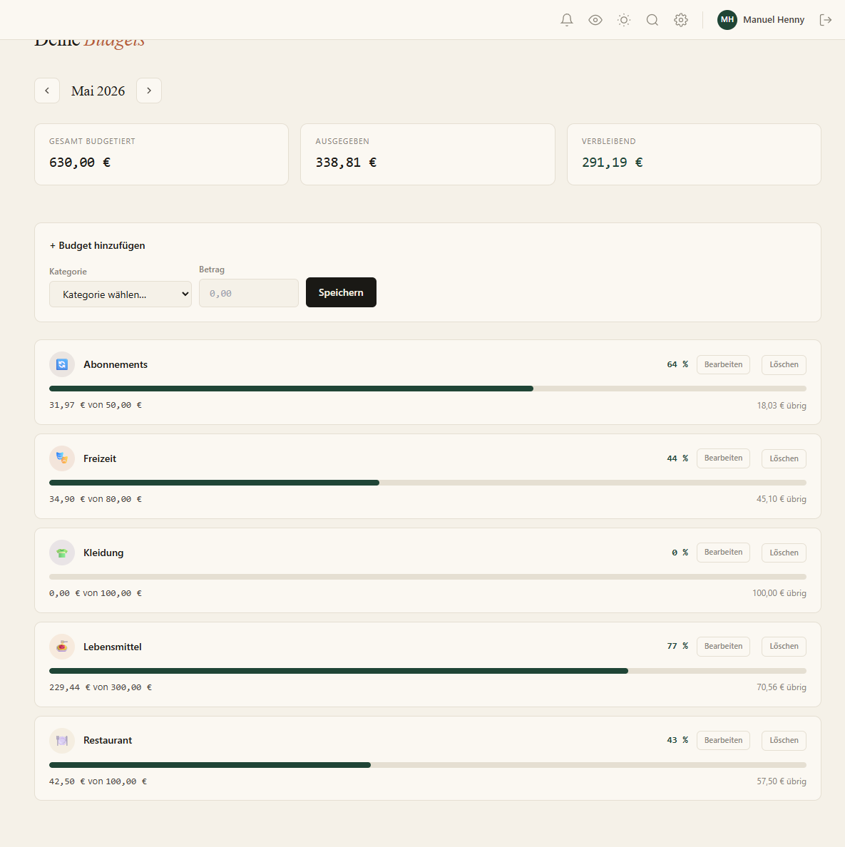Select the Freizeit title text
The width and height of the screenshot is (845, 847).
coord(99,458)
